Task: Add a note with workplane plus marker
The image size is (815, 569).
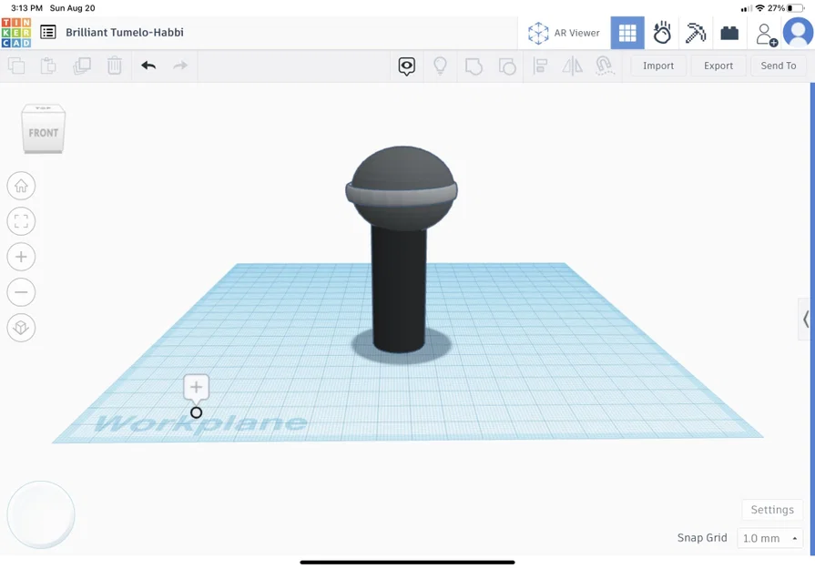Action: coord(196,388)
